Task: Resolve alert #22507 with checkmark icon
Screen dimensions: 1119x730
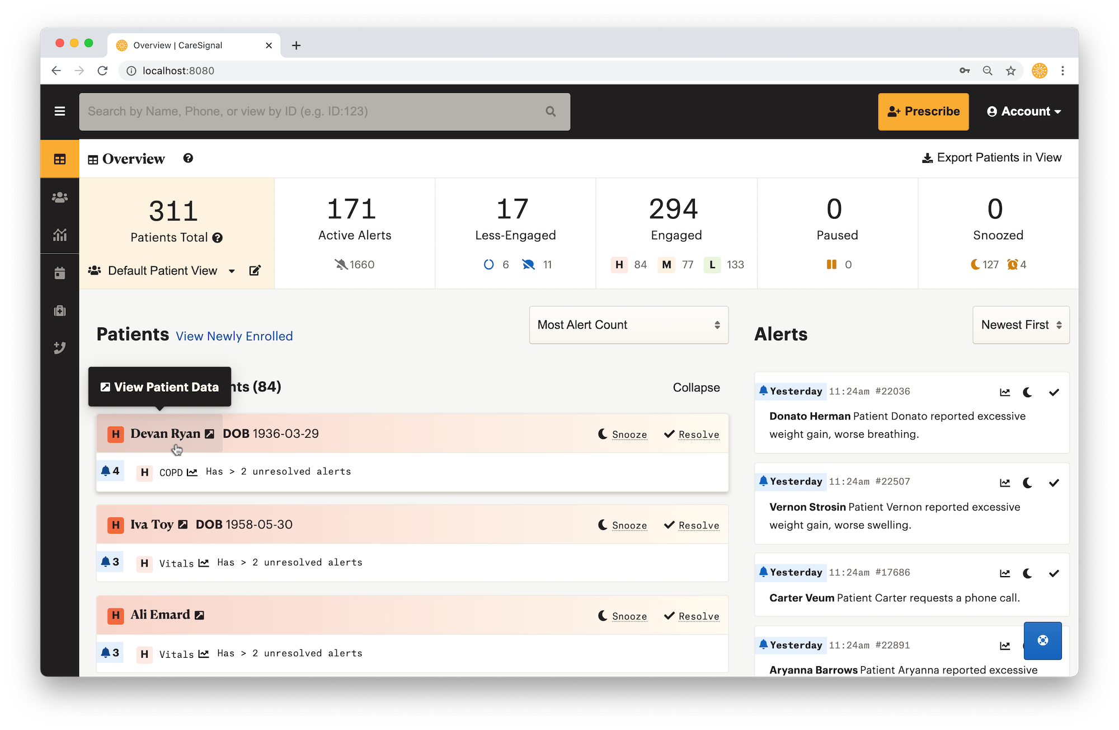Action: click(1054, 483)
